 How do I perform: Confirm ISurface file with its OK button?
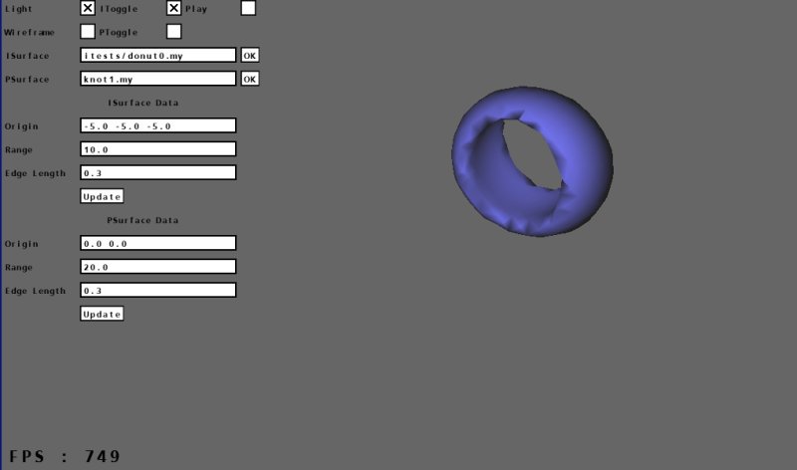[x=250, y=55]
